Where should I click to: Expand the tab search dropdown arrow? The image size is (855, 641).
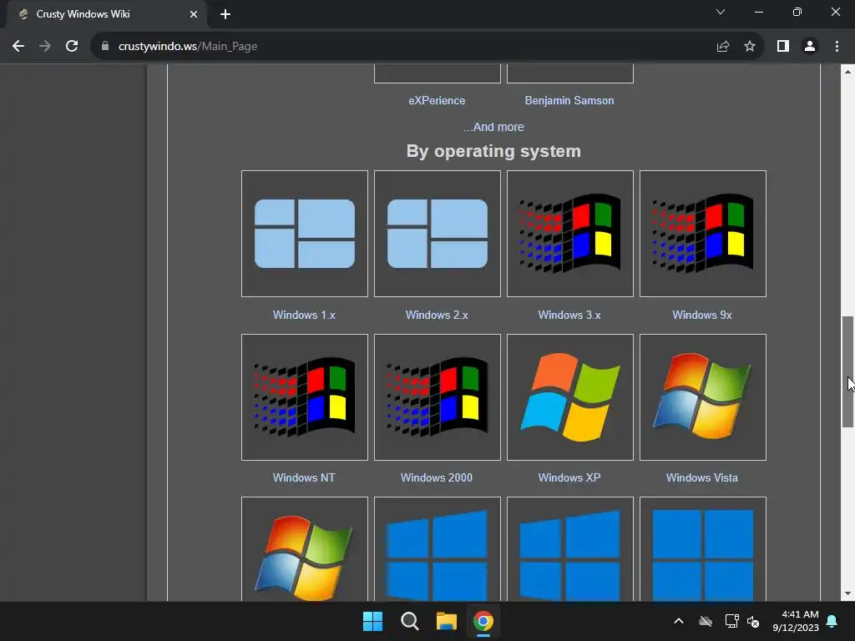click(x=721, y=12)
